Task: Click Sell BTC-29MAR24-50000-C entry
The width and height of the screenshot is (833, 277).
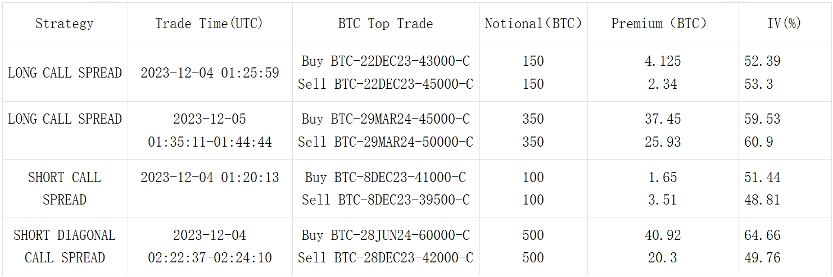Action: pos(386,142)
